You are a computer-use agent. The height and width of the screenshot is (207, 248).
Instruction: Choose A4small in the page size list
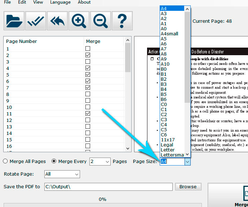click(x=172, y=34)
